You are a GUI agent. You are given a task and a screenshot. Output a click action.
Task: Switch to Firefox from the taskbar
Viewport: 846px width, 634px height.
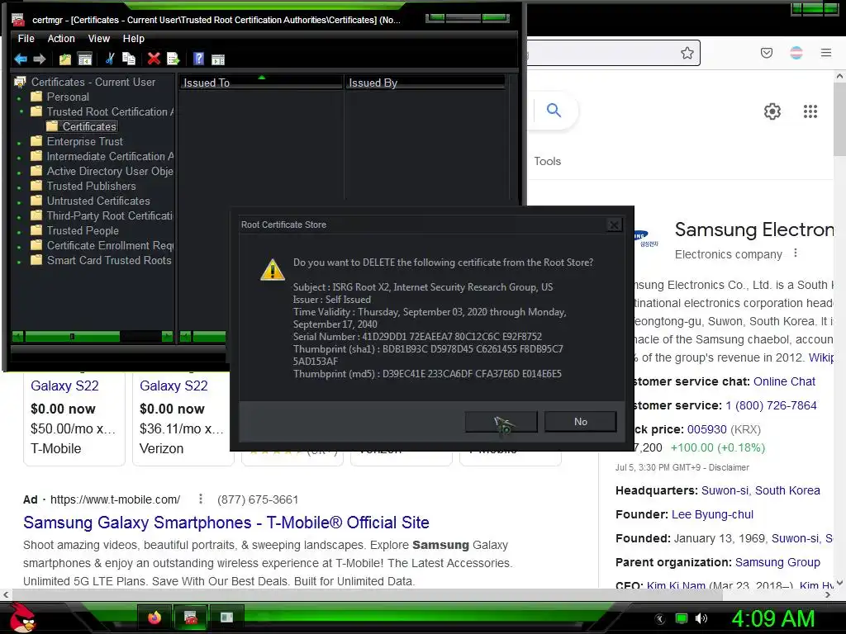(154, 617)
